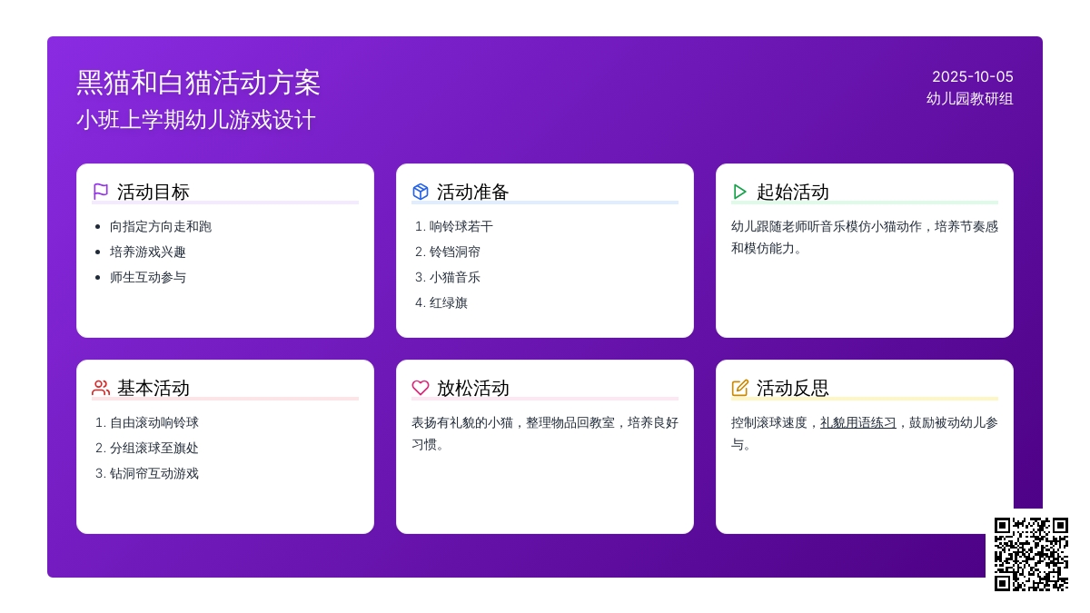Select list item 分组滚球至旗处
Viewport: 1090px width, 613px height.
(x=154, y=448)
